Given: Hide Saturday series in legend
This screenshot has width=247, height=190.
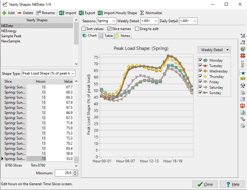Looking at the screenshot, I should click(x=200, y=87).
